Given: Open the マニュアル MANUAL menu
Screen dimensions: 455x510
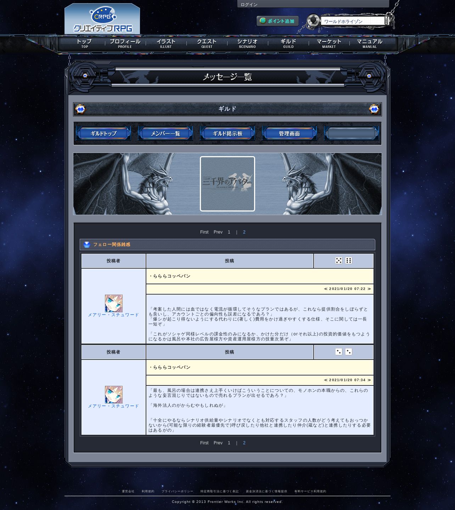Looking at the screenshot, I should 370,44.
